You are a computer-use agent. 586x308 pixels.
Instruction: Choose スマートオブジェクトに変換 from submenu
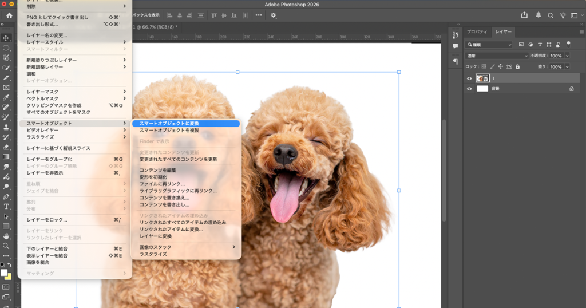pos(169,123)
